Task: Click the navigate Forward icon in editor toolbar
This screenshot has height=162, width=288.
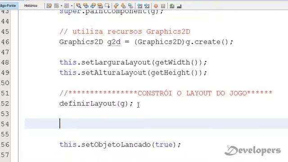Action: click(67, 6)
